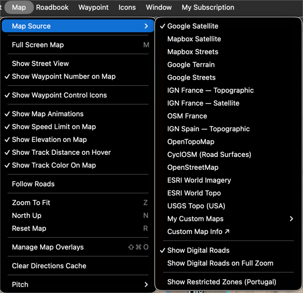Viewport: 303px width, 293px height.
Task: Select USGS Topo (USA)
Action: (x=228, y=206)
